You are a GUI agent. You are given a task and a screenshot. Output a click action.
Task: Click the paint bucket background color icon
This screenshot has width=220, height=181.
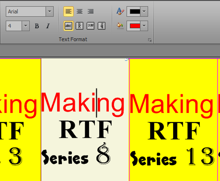point(120,26)
